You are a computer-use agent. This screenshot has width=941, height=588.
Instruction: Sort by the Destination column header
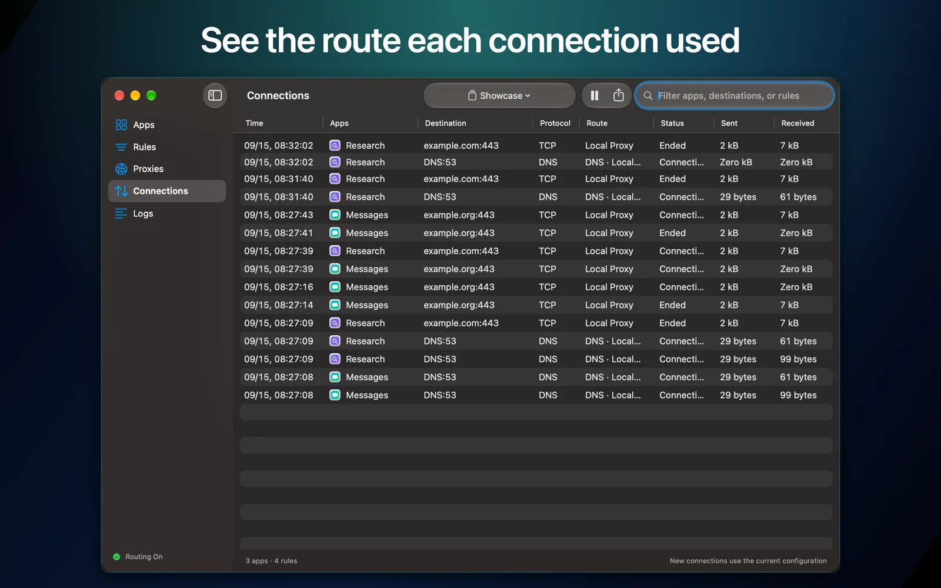[x=445, y=123]
